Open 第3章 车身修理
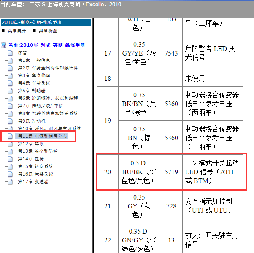The image size is (254, 253). pos(34,75)
